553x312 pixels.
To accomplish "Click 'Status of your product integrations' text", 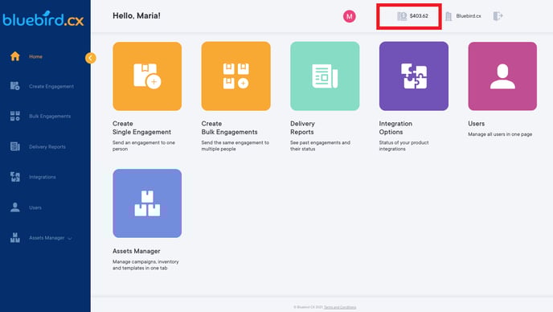I will pos(403,146).
